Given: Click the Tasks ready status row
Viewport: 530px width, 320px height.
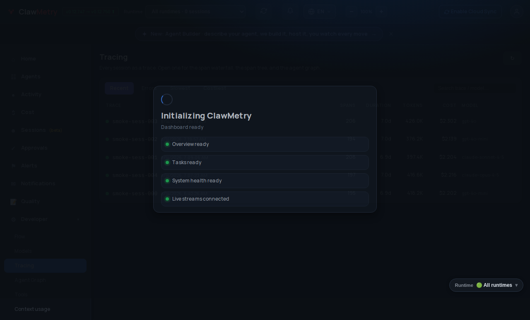Looking at the screenshot, I should click(x=265, y=162).
